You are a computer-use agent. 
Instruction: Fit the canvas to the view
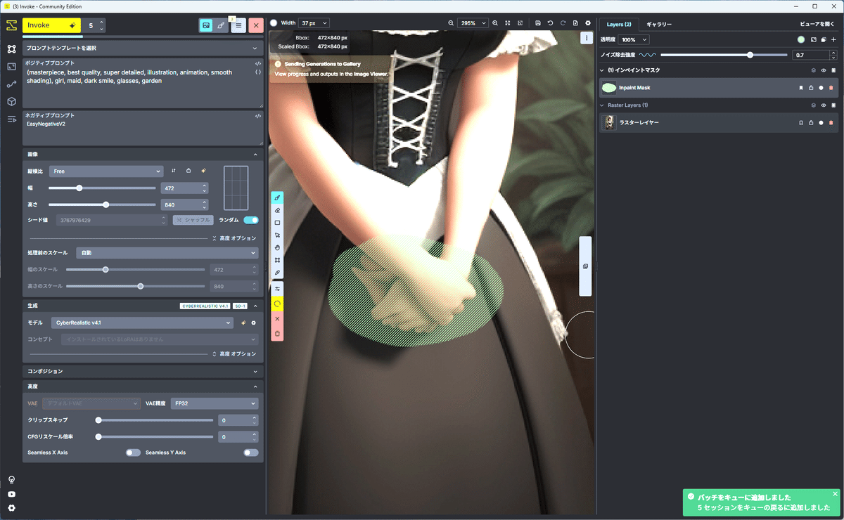tap(508, 22)
